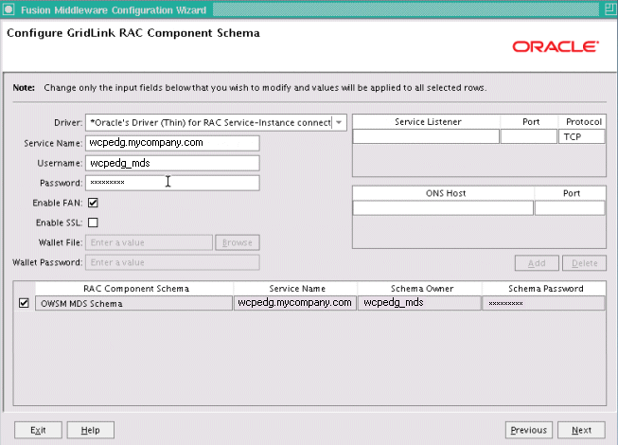
Task: Check the Enable SSL checkbox
Action: 93,222
